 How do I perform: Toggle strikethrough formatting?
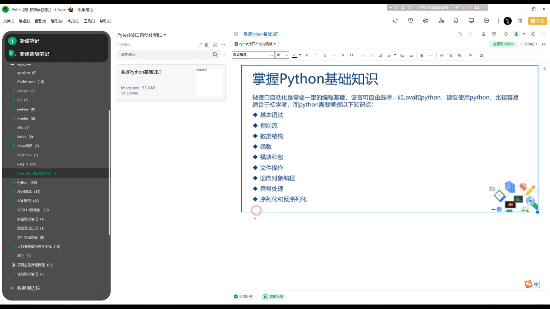pos(334,55)
